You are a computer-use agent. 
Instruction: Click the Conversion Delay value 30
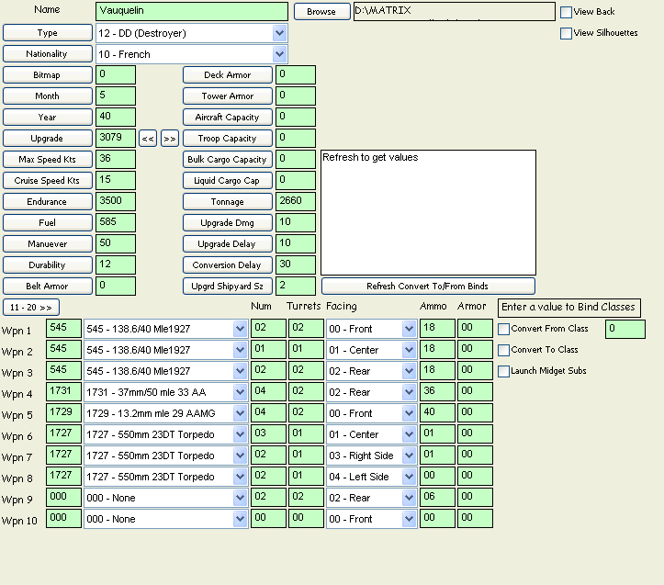pyautogui.click(x=296, y=264)
